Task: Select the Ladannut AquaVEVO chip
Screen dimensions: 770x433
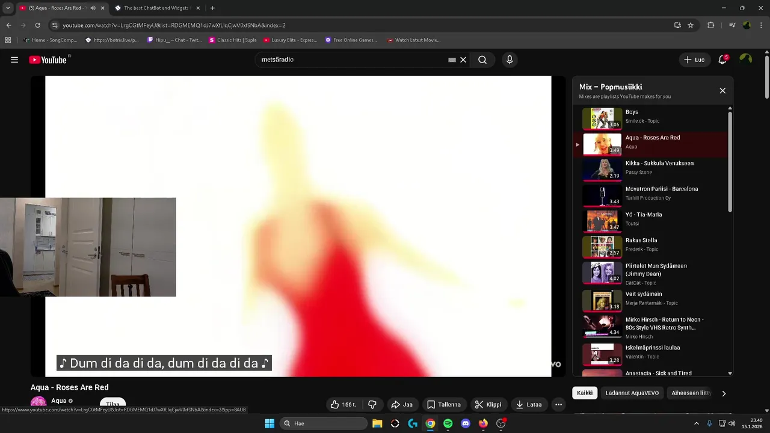Action: [632, 393]
